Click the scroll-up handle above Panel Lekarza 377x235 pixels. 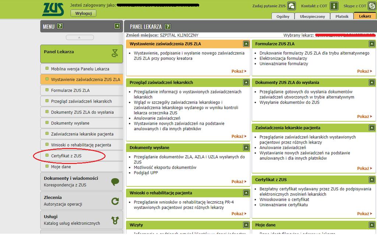(80, 37)
